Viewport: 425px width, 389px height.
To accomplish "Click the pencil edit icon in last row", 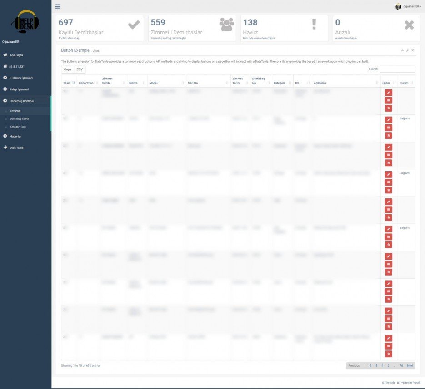I will [x=388, y=338].
